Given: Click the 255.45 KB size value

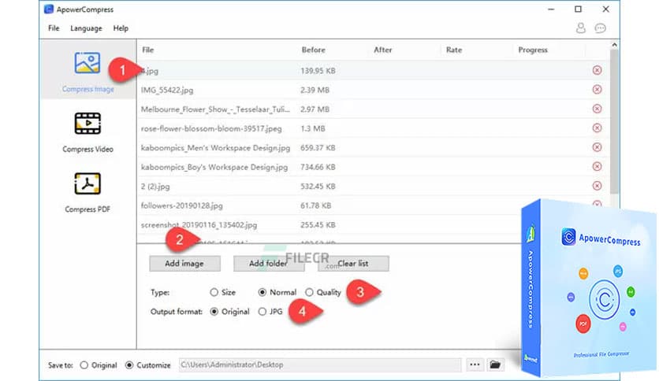Looking at the screenshot, I should (x=318, y=225).
